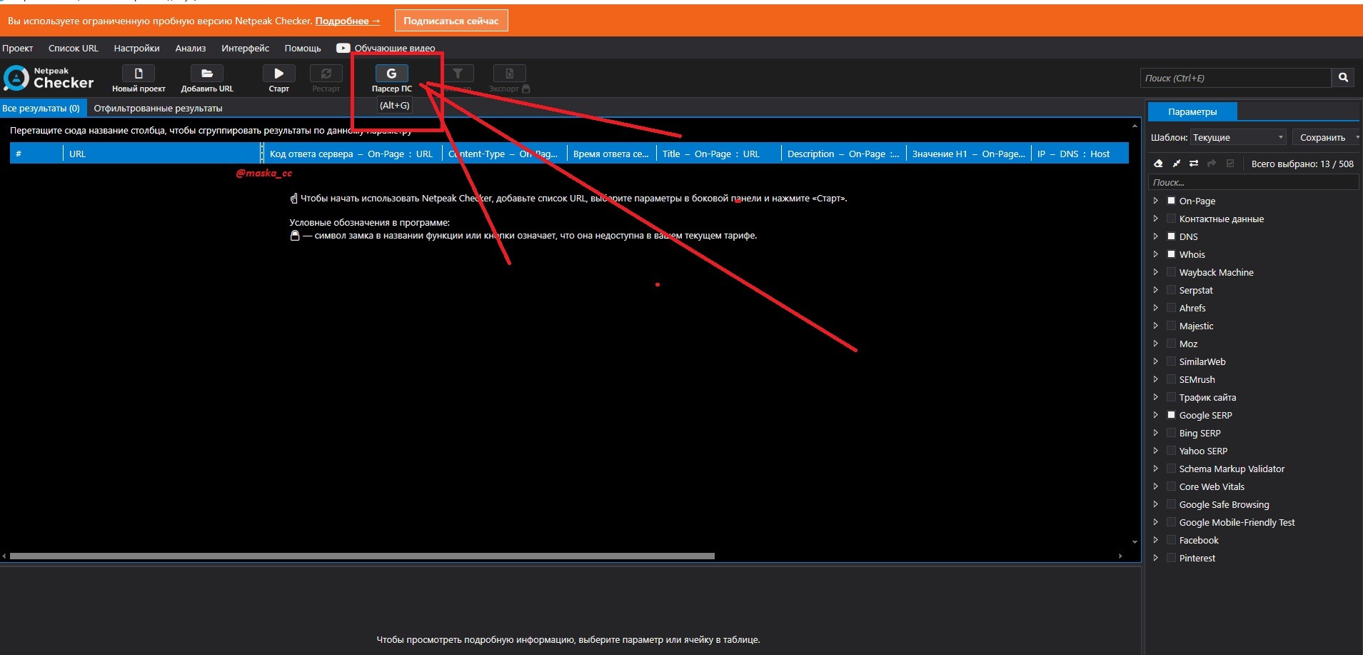Image resolution: width=1363 pixels, height=655 pixels.
Task: Click the parameters Поиск... filter field
Action: tap(1253, 182)
